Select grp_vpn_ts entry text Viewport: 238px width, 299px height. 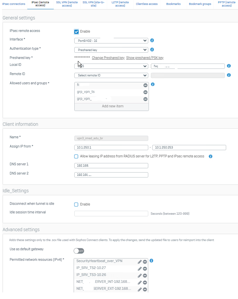point(86,92)
